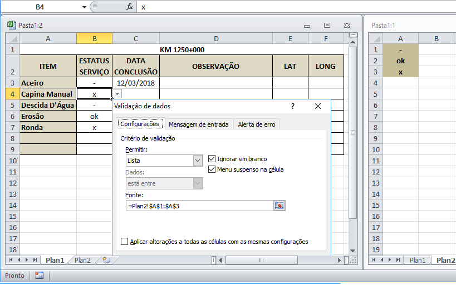Click the vertical split box above scrollbar
The image size is (456, 285).
pyautogui.click(x=353, y=35)
